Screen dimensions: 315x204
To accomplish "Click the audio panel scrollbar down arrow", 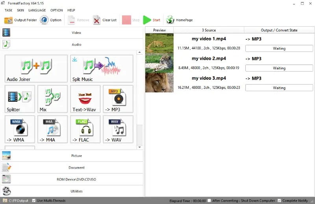I will tap(140, 147).
